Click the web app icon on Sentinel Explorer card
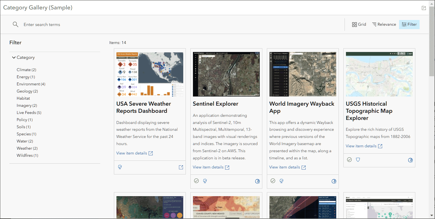 click(257, 181)
